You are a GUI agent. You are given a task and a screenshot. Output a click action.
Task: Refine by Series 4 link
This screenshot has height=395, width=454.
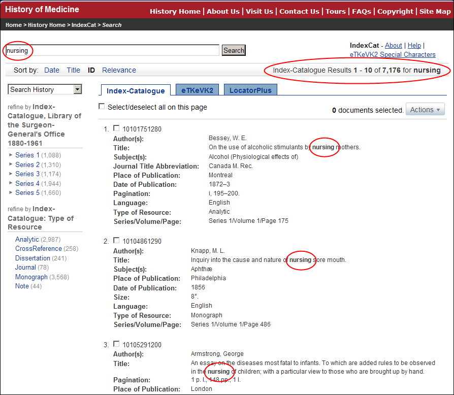[x=27, y=183]
